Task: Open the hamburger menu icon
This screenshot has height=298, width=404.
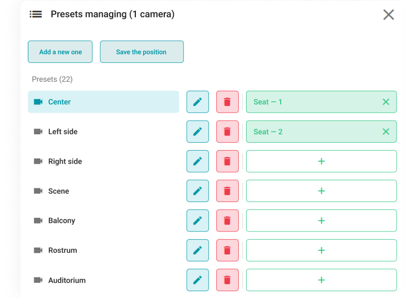Action: 36,14
